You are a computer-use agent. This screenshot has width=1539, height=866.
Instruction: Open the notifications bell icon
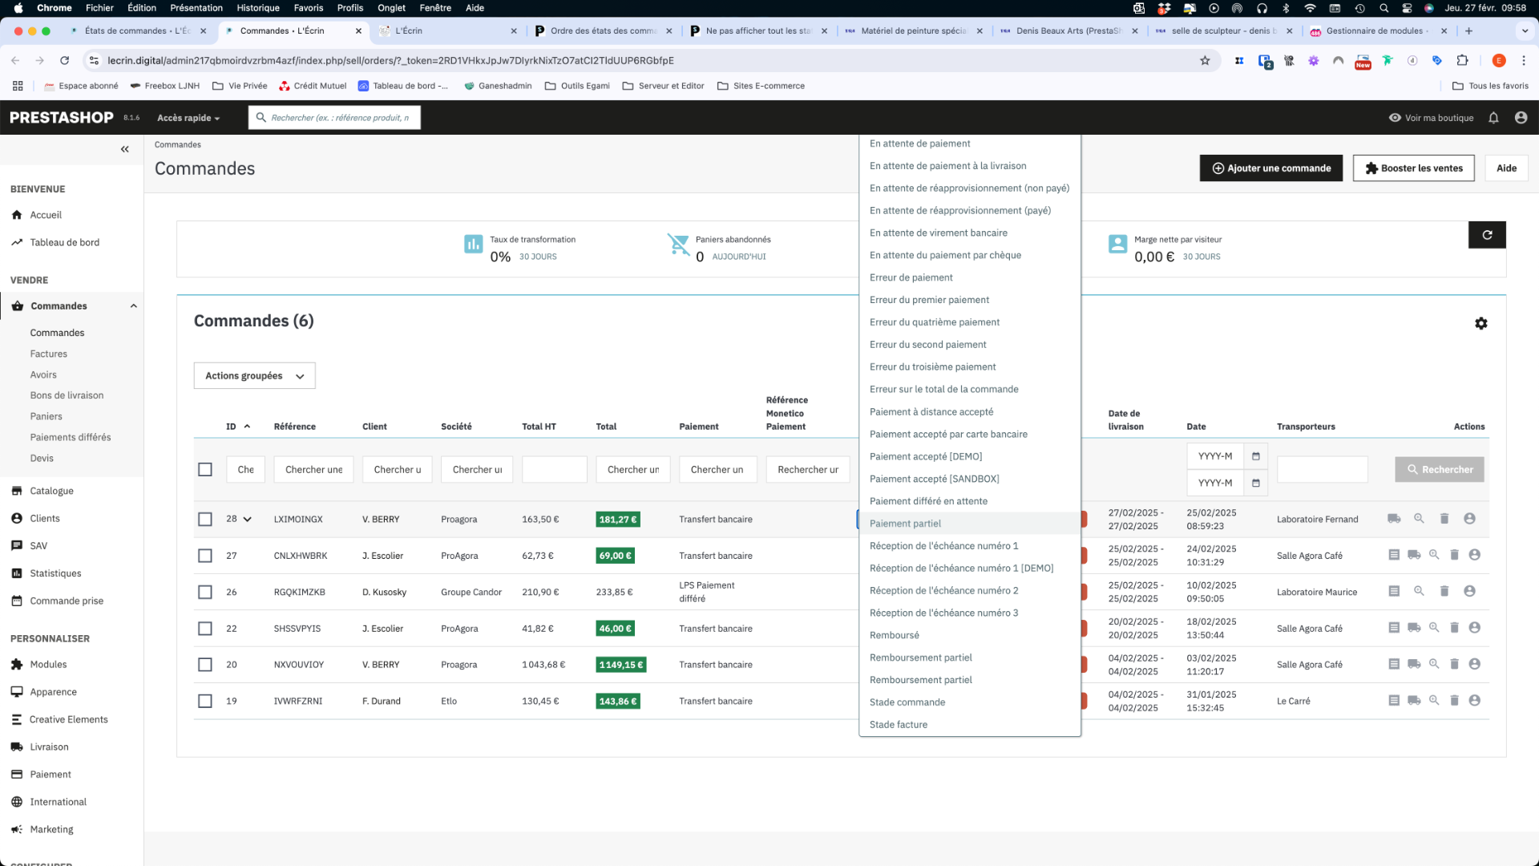tap(1493, 118)
